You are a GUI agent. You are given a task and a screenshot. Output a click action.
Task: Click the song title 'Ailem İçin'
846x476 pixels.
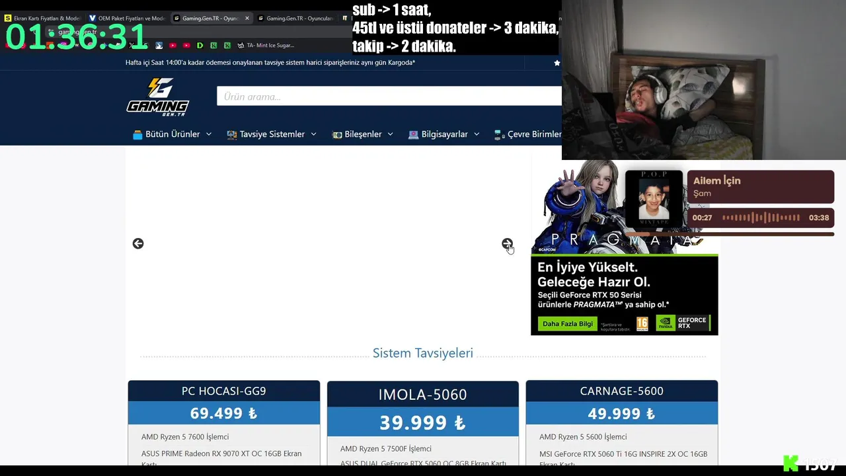(717, 180)
